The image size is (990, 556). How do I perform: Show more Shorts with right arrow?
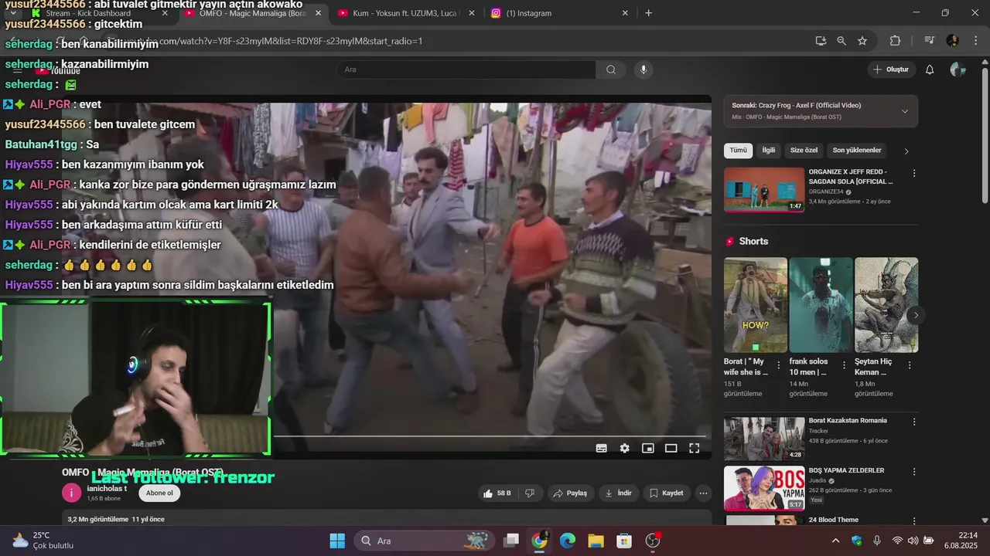(x=916, y=315)
